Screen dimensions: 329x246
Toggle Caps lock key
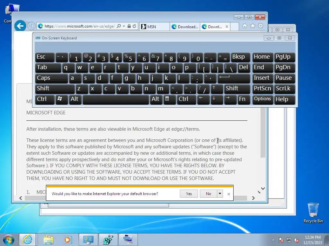pyautogui.click(x=52, y=78)
